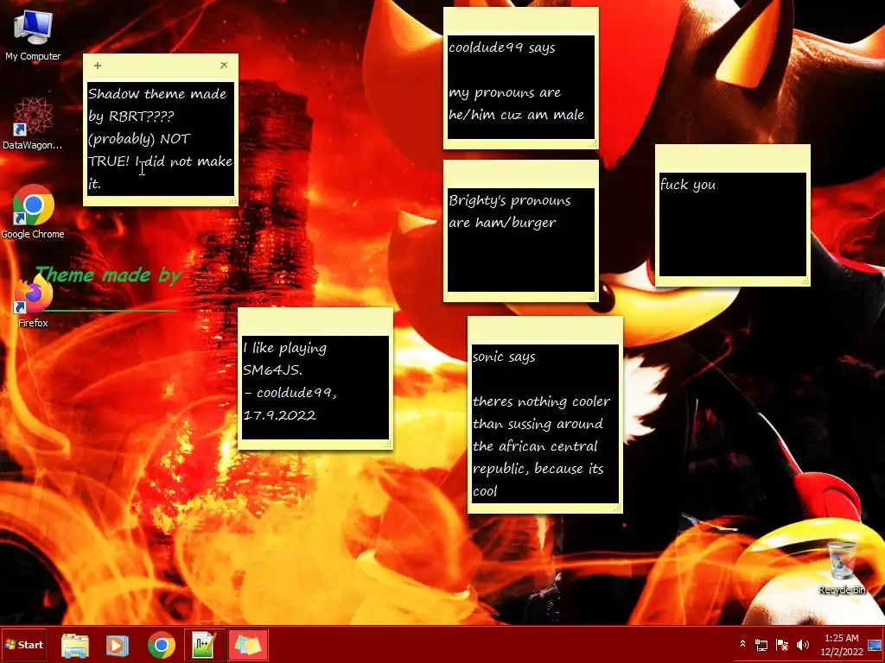Click inside the 'Shadow theme made by RBRT' note text
Image resolution: width=885 pixels, height=663 pixels.
(160, 139)
